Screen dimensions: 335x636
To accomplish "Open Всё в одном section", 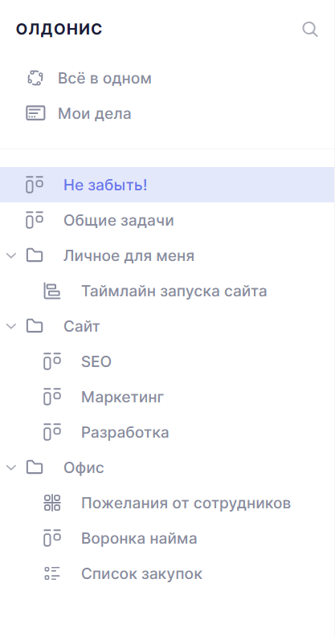I will 104,78.
